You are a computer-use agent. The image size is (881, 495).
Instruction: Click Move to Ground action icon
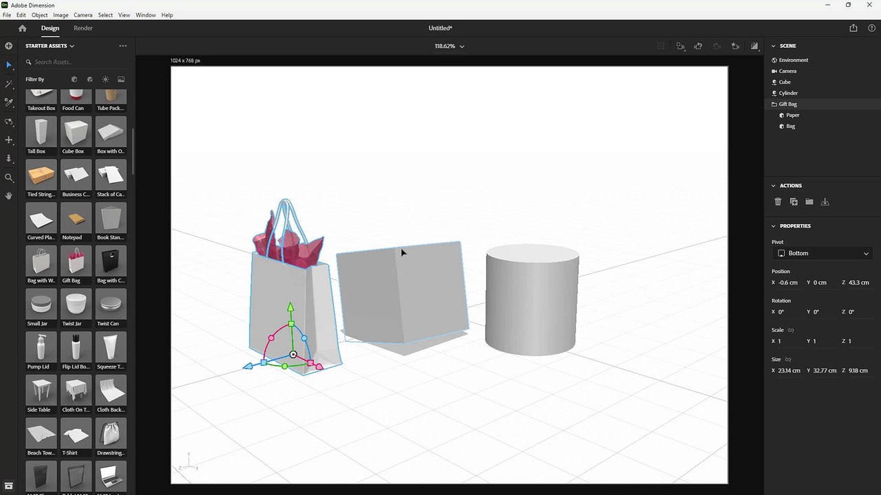(x=825, y=201)
